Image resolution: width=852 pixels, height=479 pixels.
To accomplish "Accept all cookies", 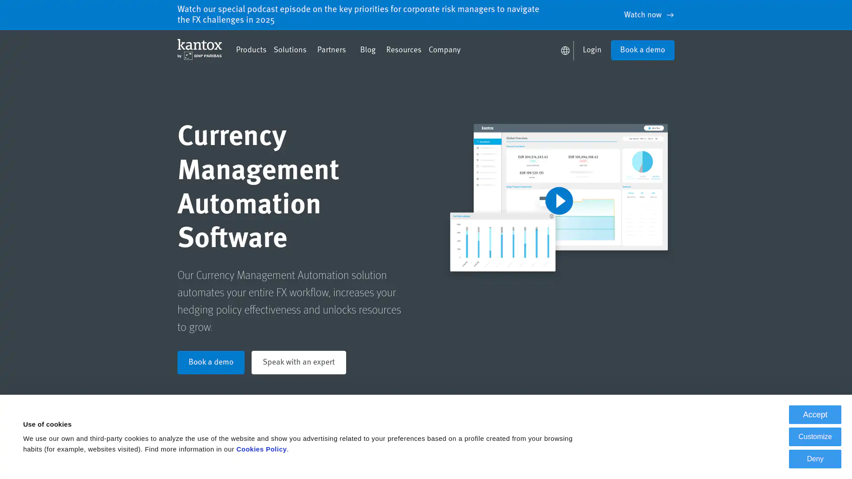I will coord(815,415).
